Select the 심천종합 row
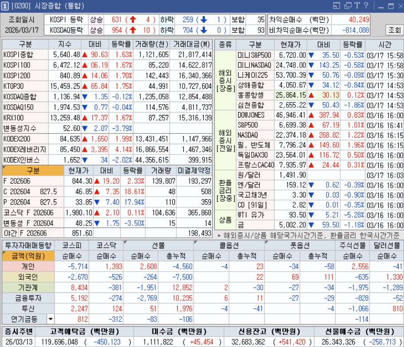 (320, 105)
